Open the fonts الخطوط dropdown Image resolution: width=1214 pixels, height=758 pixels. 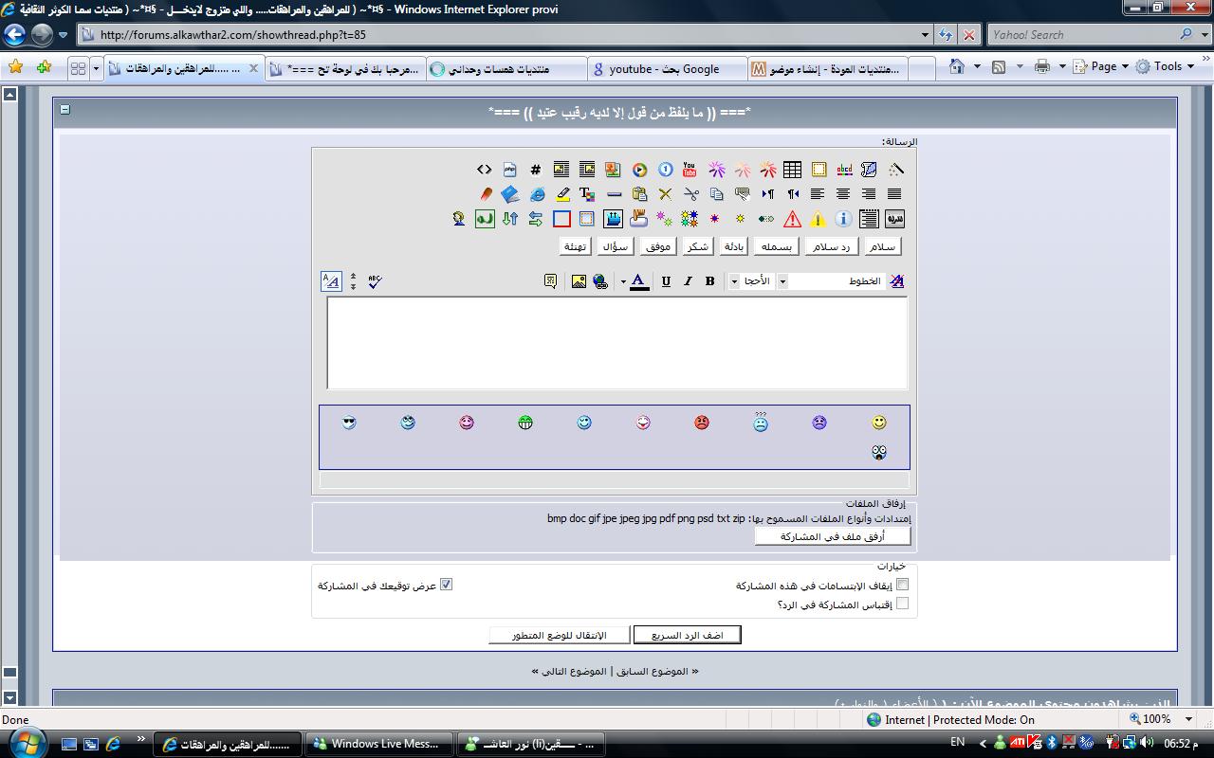click(782, 281)
